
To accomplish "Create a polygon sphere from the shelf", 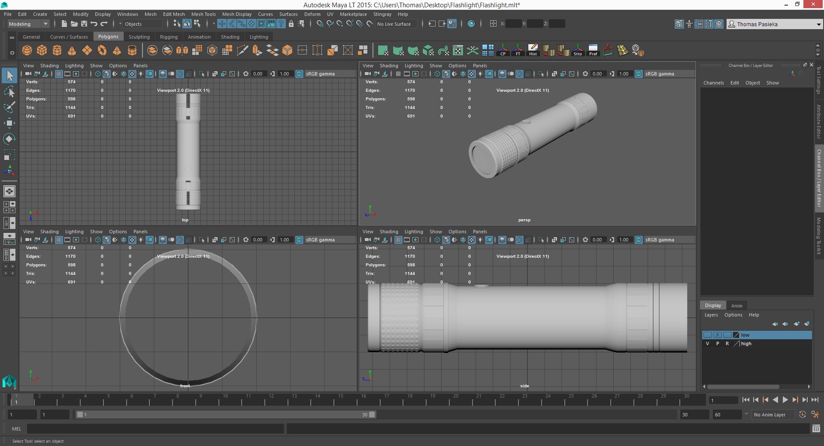I will 27,51.
